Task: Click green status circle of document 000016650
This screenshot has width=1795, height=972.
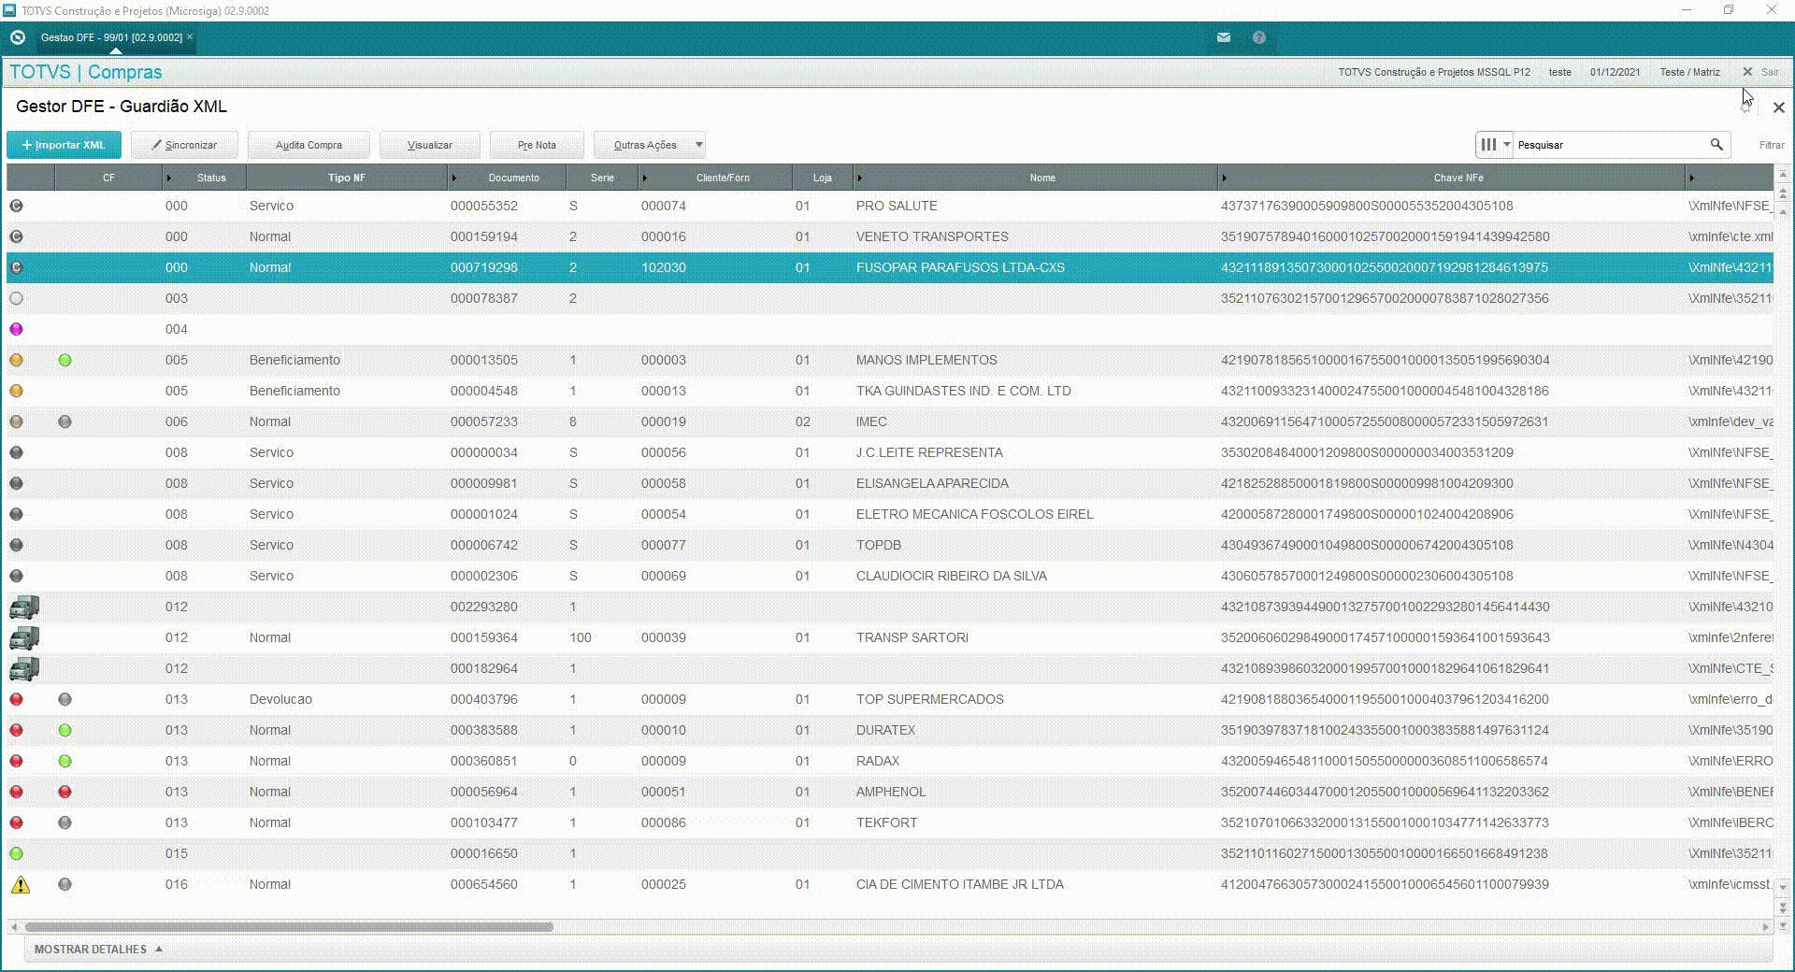Action: 16,853
